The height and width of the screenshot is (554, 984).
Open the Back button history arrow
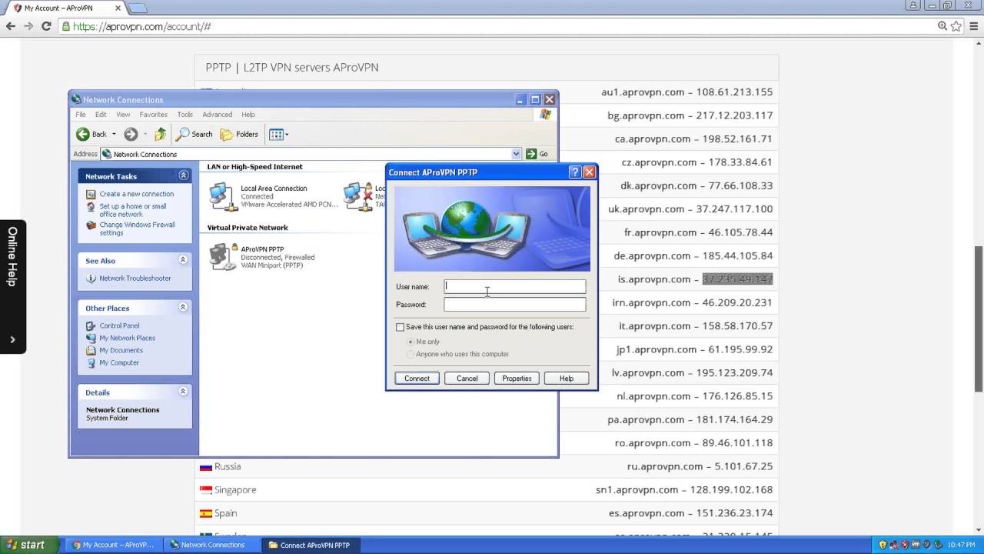point(114,134)
